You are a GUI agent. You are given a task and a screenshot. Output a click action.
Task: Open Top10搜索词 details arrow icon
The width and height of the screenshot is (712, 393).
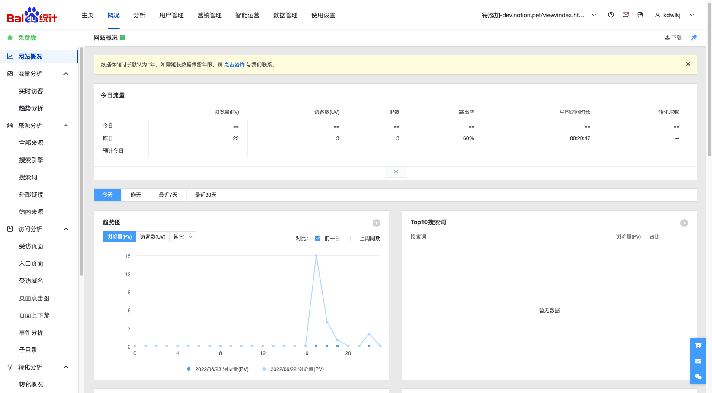(x=684, y=223)
